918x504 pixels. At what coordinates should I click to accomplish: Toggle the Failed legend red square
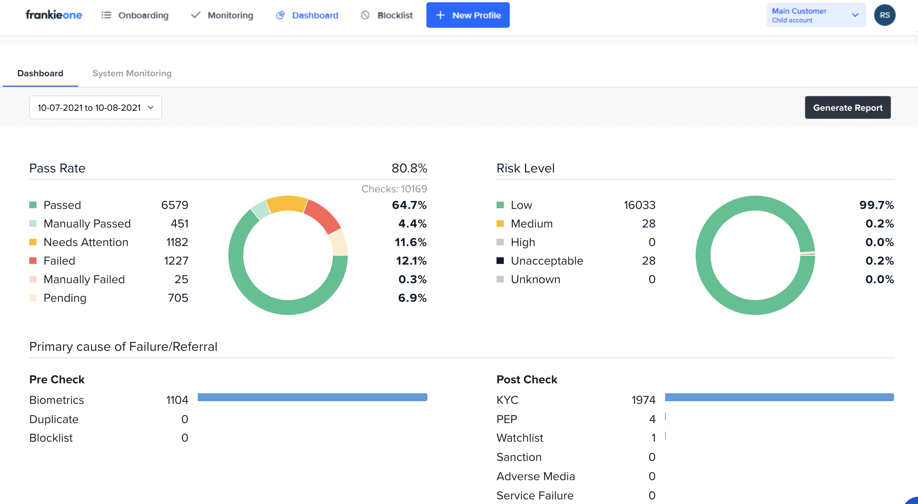point(33,261)
